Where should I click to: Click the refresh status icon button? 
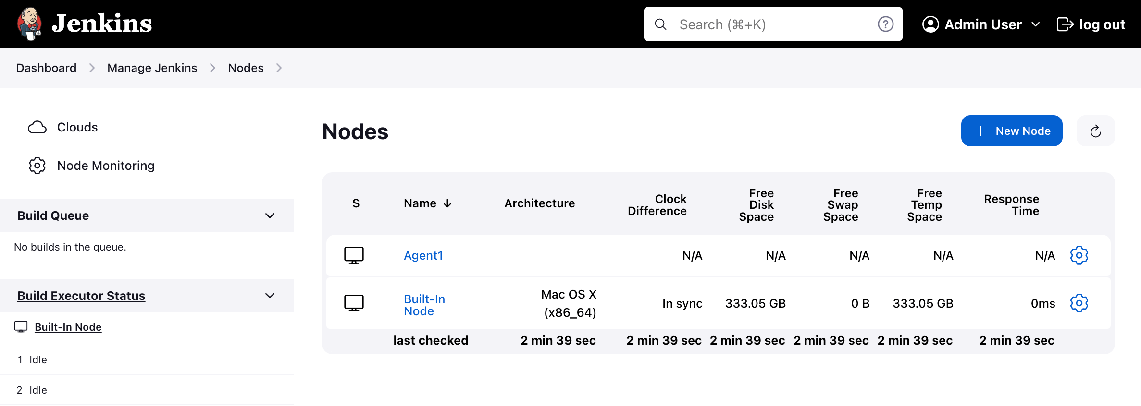[x=1095, y=131]
